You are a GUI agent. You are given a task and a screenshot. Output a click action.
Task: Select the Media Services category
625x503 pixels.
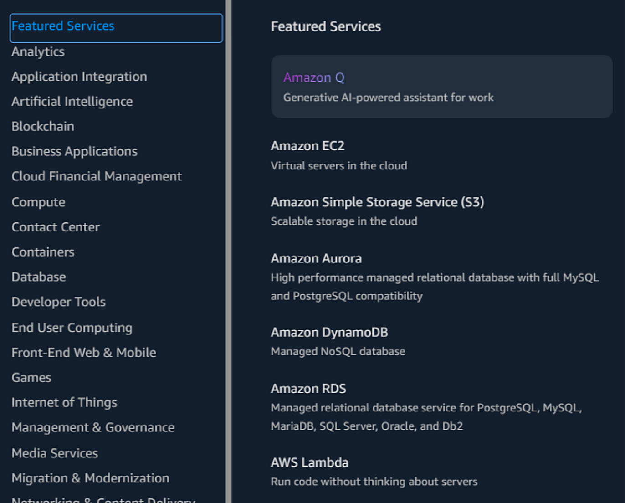click(55, 453)
